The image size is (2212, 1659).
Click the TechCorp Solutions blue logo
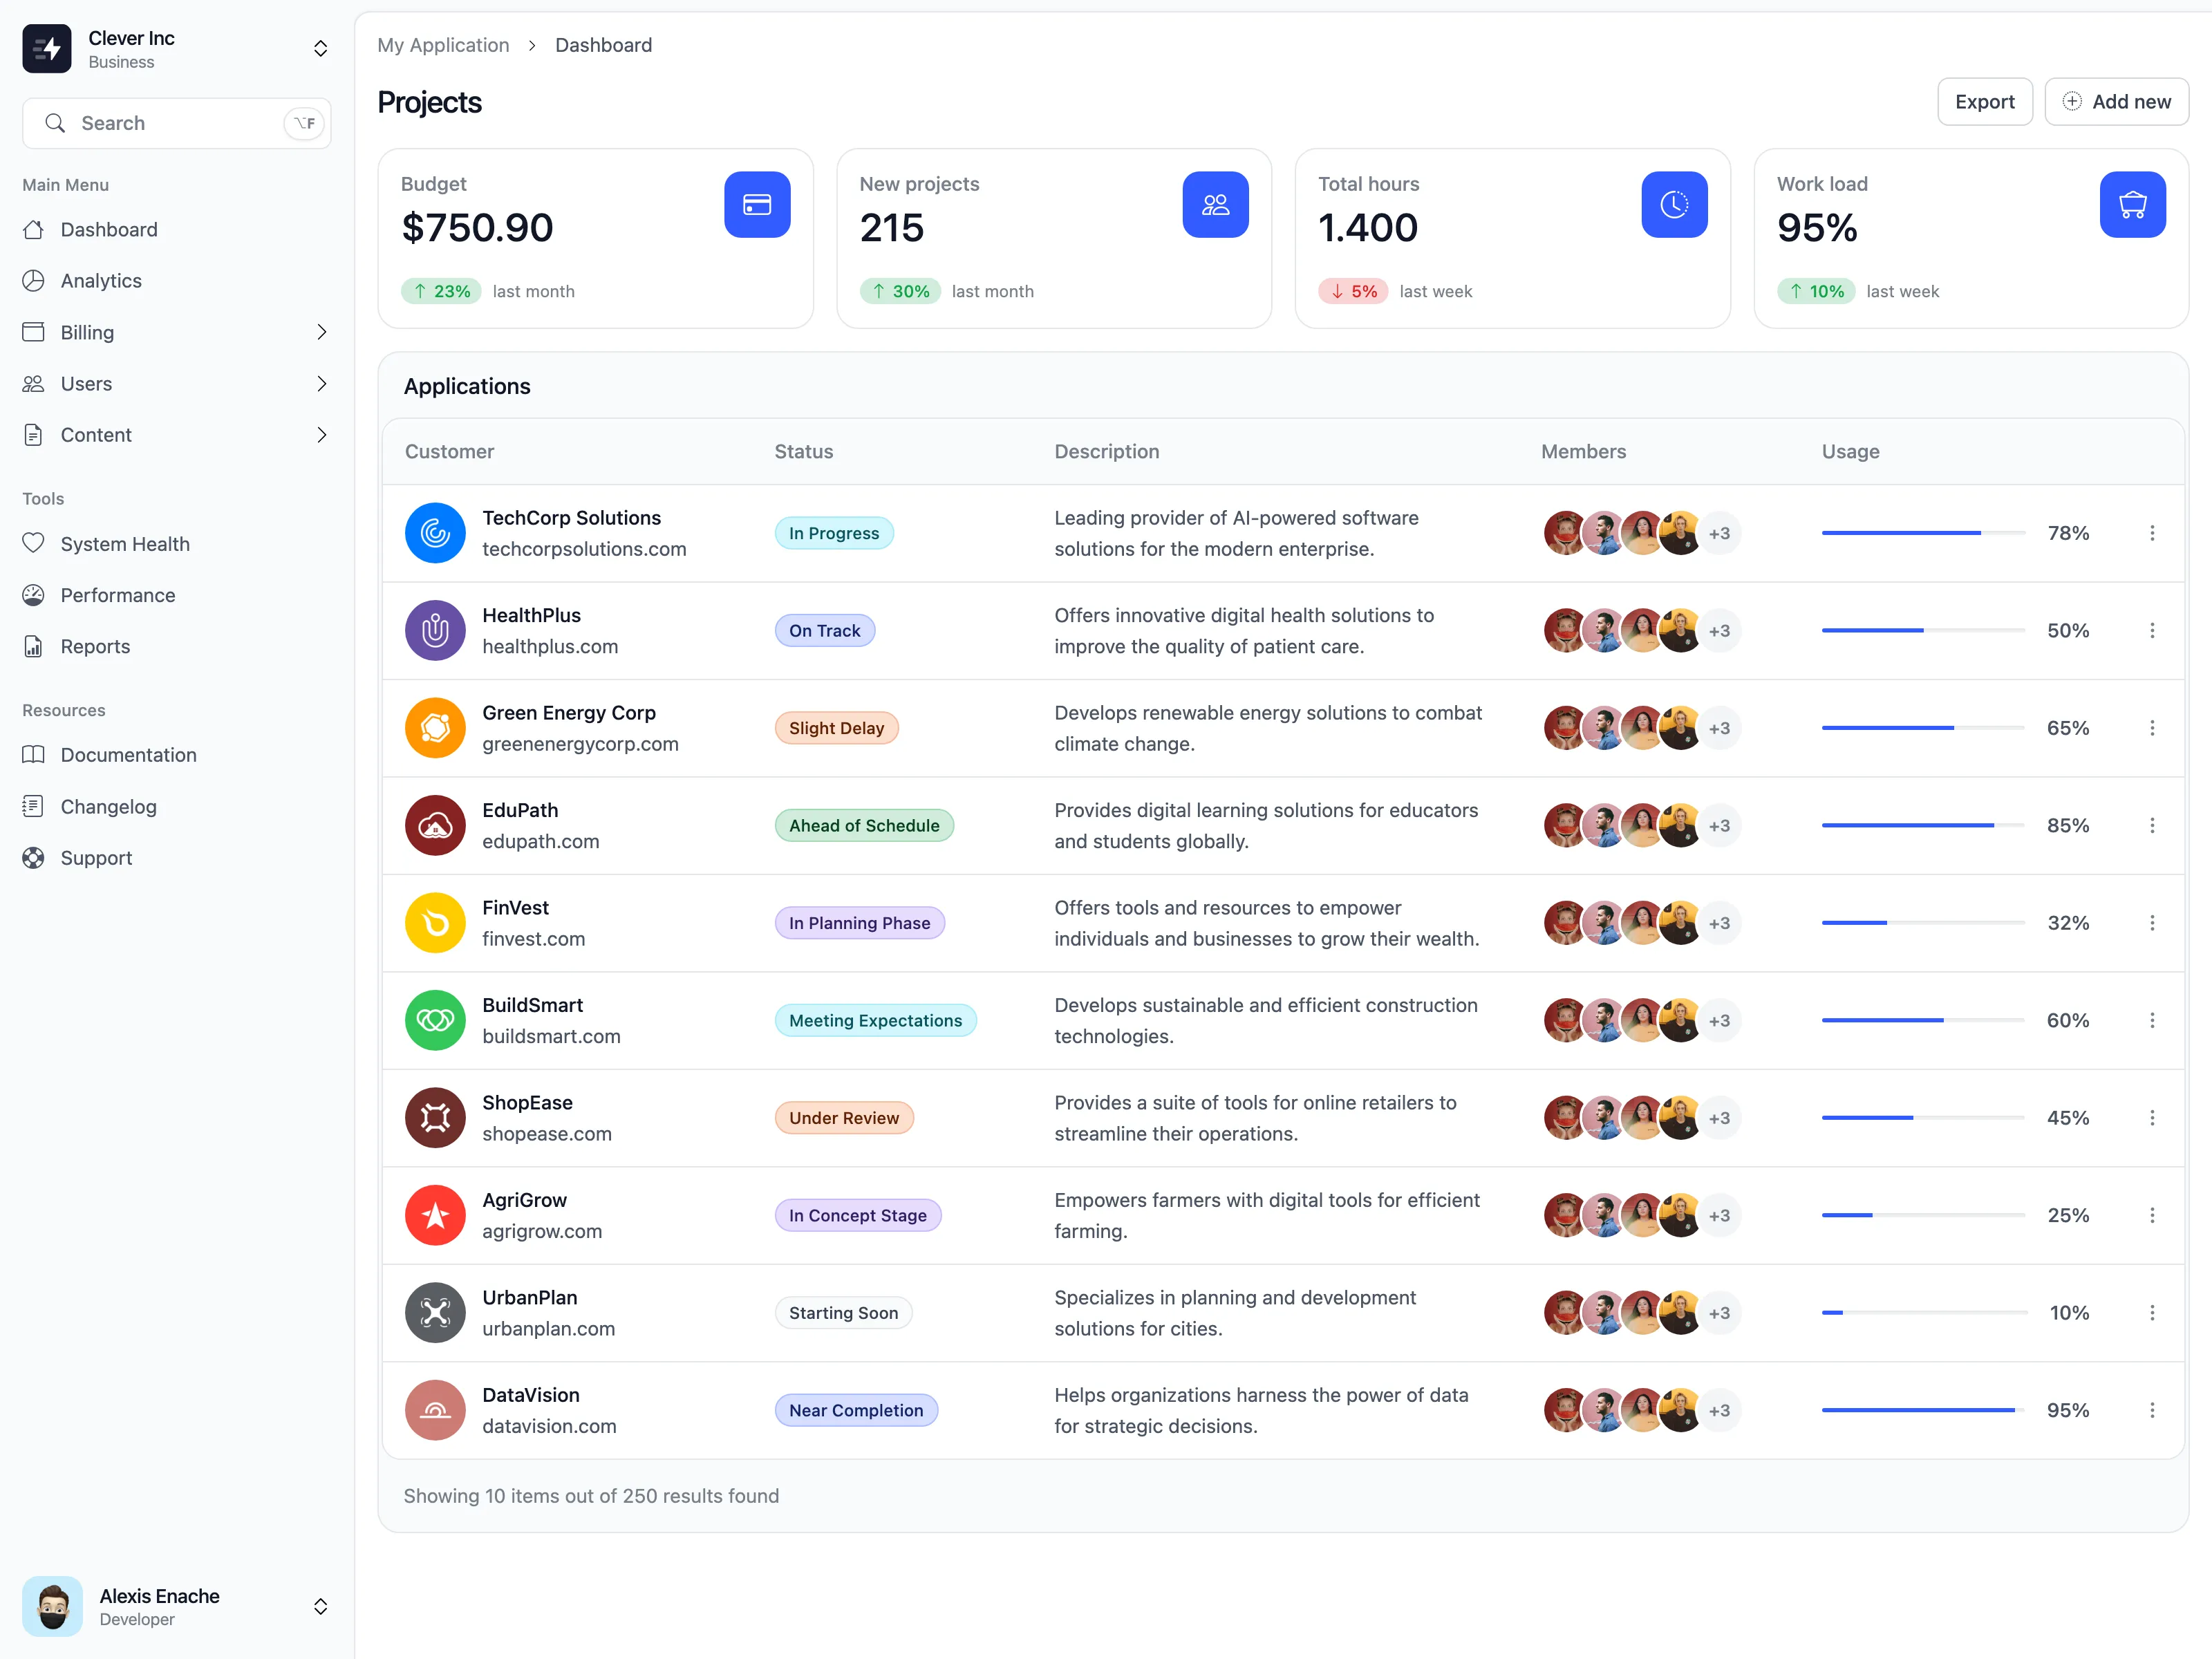(435, 533)
